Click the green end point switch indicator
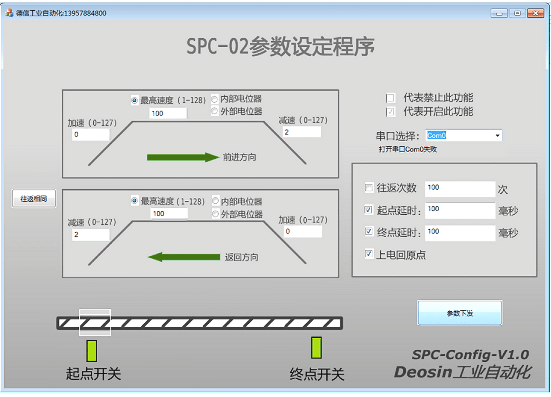The height and width of the screenshot is (397, 551). 316,347
